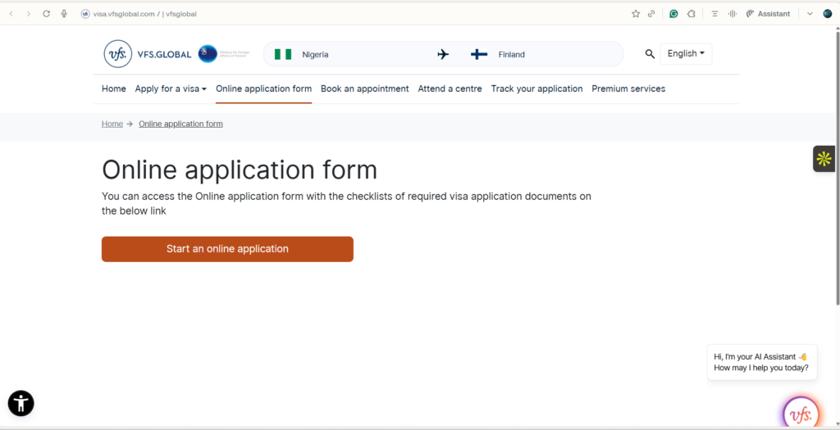Open the green Grammarly extension icon
Viewport: 840px width, 430px height.
tap(674, 14)
